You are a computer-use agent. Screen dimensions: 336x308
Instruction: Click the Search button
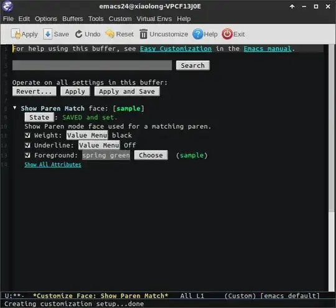193,65
